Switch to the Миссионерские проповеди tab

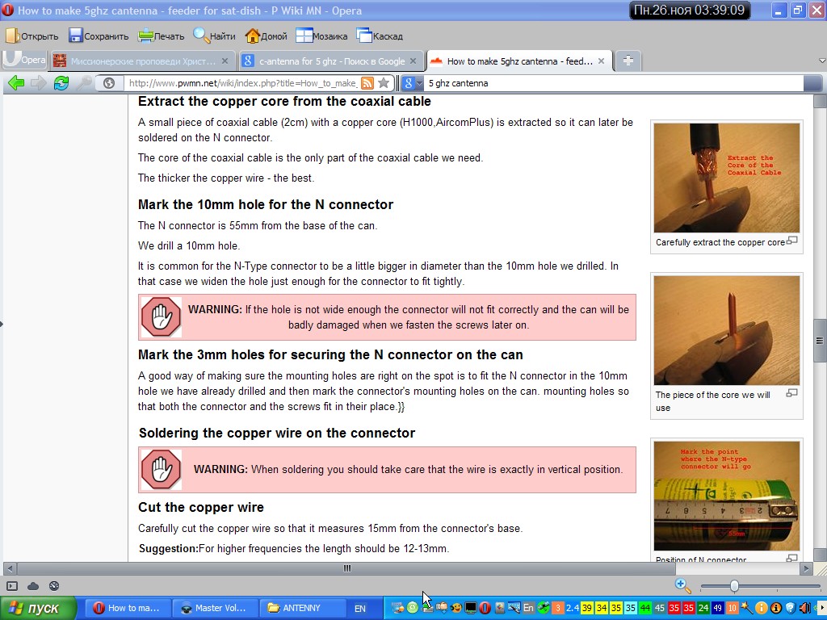tap(142, 61)
